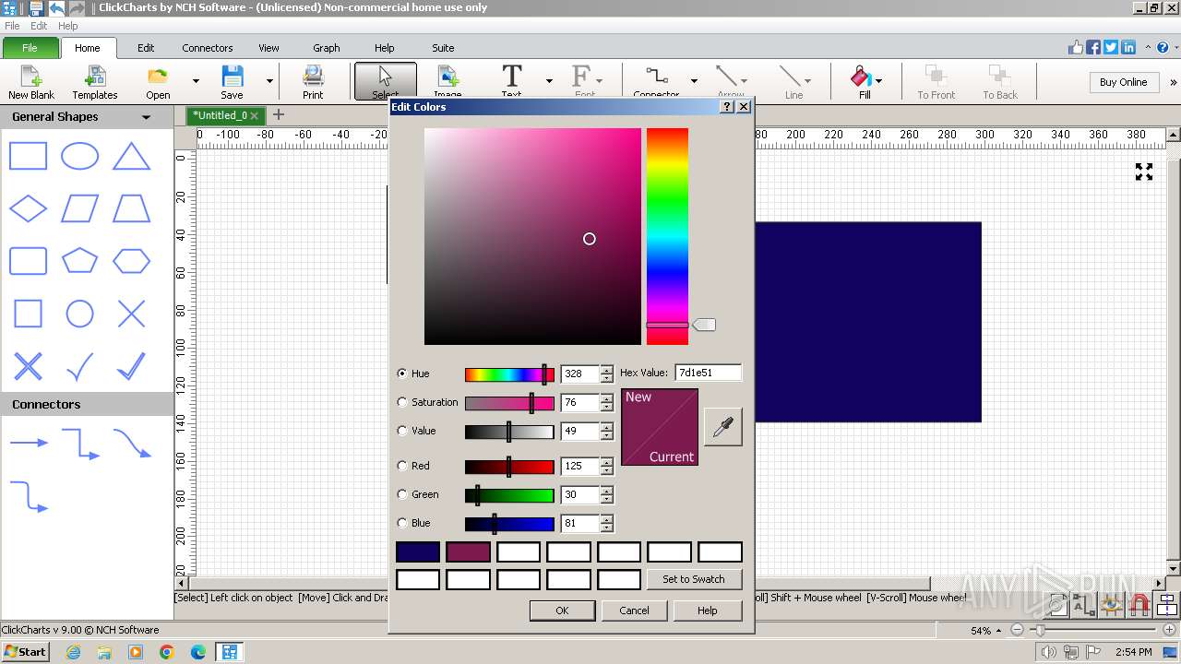Click the Save disk icon
Viewport: 1181px width, 664px height.
click(x=232, y=76)
